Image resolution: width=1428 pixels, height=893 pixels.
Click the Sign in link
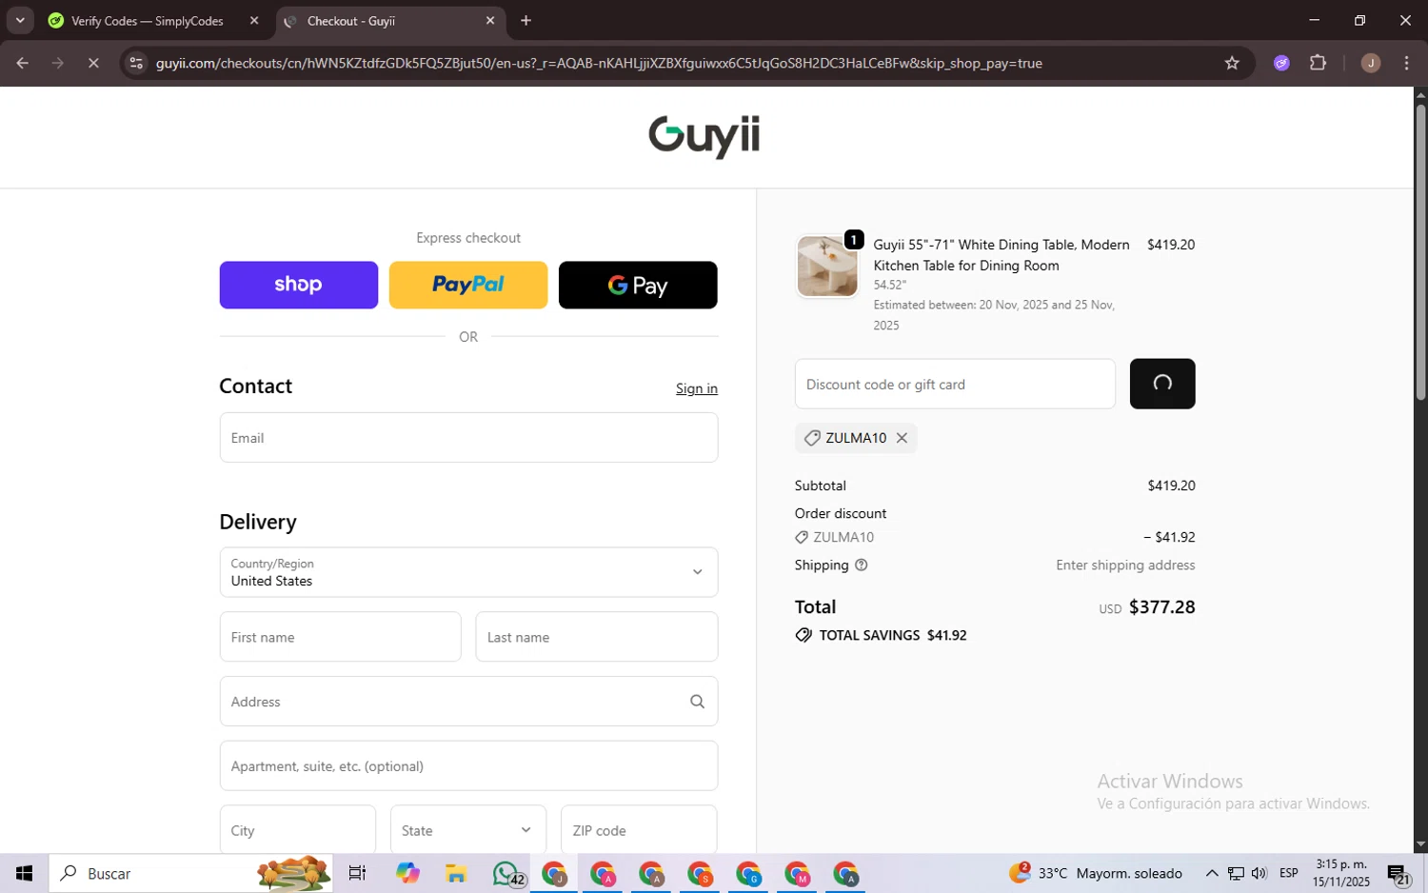click(697, 388)
